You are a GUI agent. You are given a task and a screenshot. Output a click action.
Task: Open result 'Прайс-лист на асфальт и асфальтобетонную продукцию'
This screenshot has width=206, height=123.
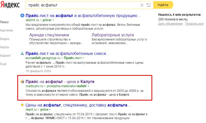click(83, 16)
